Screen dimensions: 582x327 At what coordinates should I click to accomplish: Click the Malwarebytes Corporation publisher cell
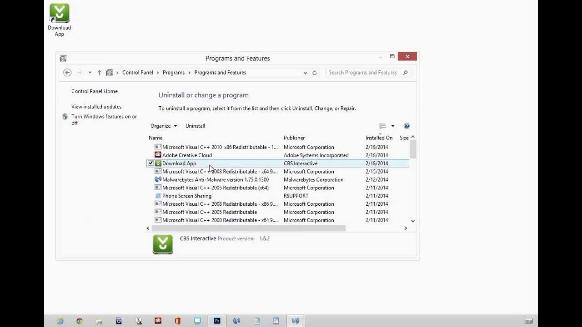(x=314, y=180)
